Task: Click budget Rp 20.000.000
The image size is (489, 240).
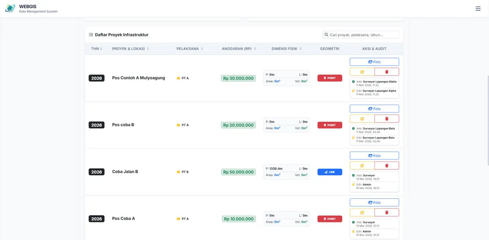Action: (x=238, y=125)
